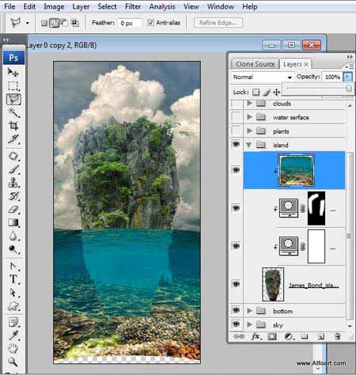
Task: Select the Gradient tool
Action: [13, 222]
